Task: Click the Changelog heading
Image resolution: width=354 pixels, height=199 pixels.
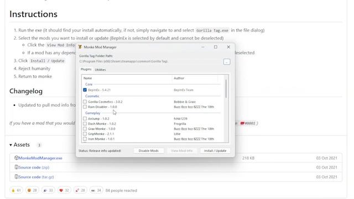Action: [26, 91]
